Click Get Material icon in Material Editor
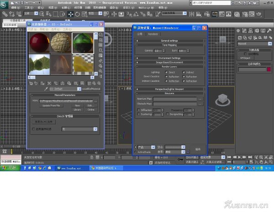Screen dimensions: 274x212 (31, 83)
